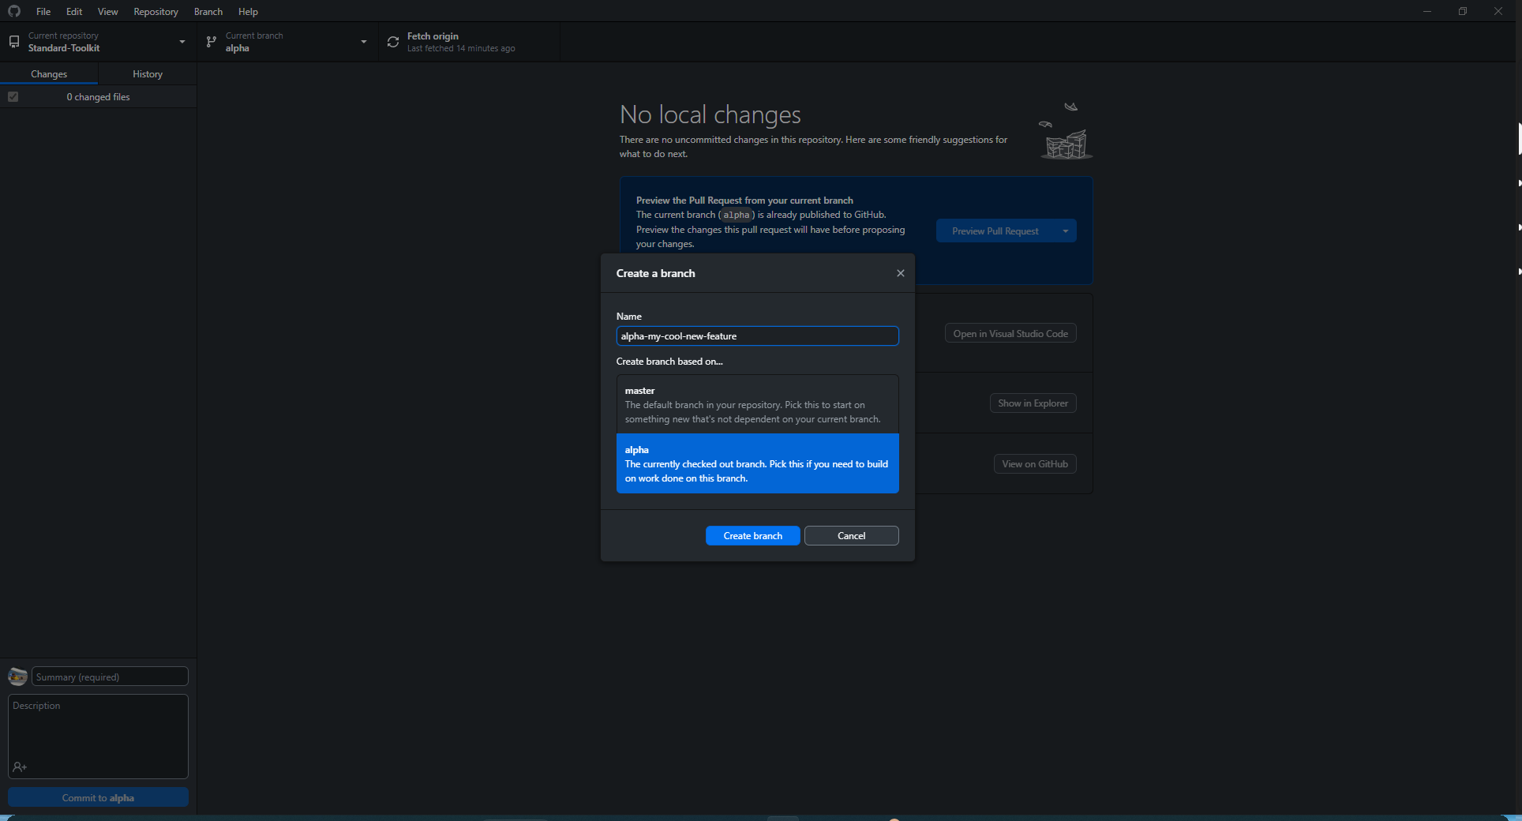This screenshot has width=1522, height=821.
Task: Click the user avatar beside Summary
Action: (17, 677)
